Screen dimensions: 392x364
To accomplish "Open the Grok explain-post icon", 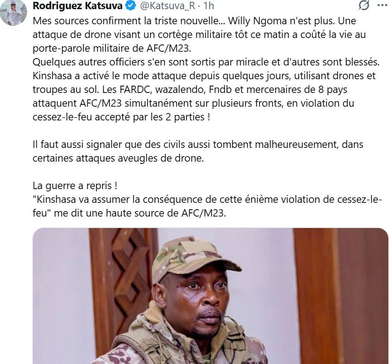I will [x=364, y=5].
